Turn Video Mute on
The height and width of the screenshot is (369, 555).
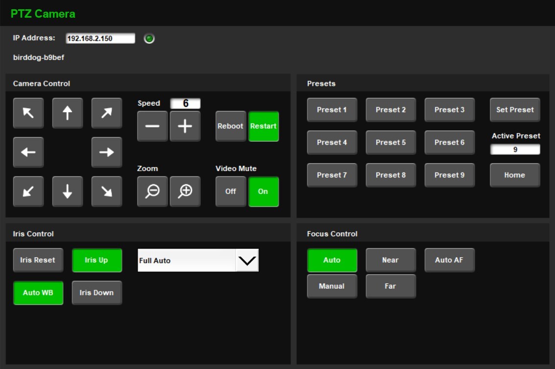pos(264,192)
